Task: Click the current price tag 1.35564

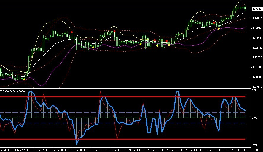Action: point(257,9)
